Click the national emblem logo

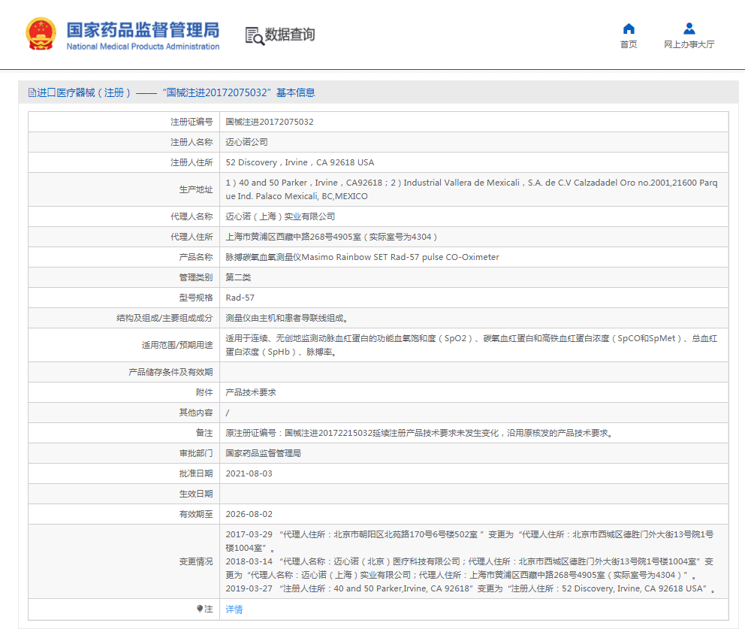[x=41, y=34]
